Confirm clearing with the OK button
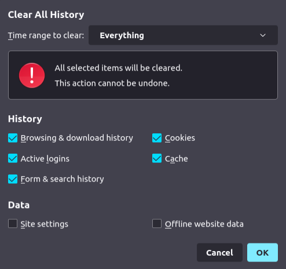The height and width of the screenshot is (269, 286). [262, 252]
